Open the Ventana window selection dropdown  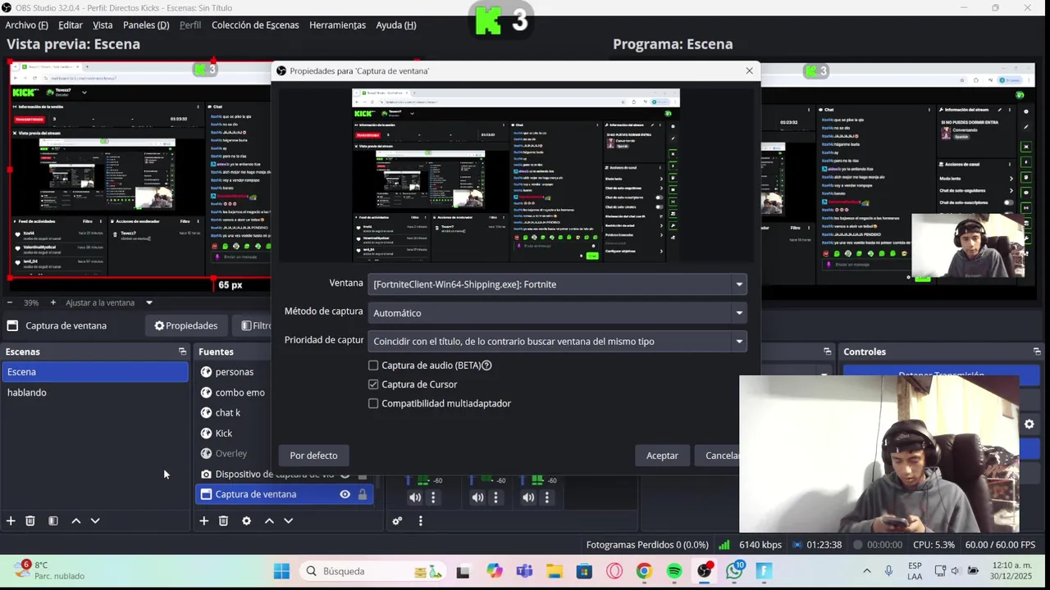click(558, 284)
